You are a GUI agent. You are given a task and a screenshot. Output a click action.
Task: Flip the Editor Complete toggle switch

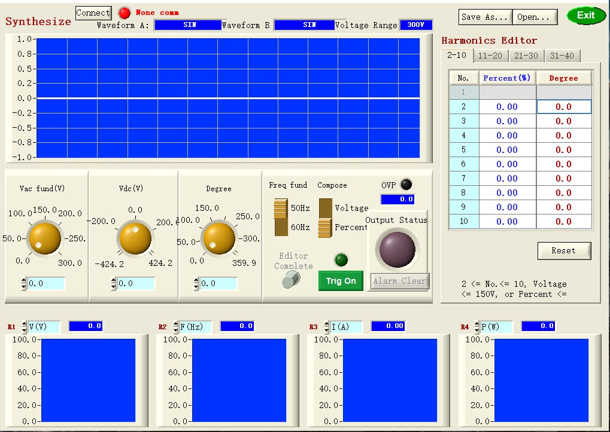pyautogui.click(x=292, y=279)
